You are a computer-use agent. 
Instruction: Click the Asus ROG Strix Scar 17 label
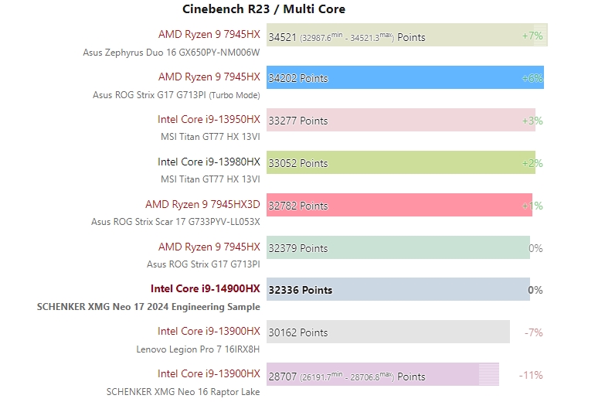(175, 222)
